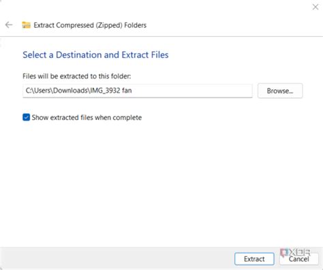The image size is (323, 270).
Task: Click the 'Extract Compressed (Zipped) Folders' title text
Action: (90, 25)
